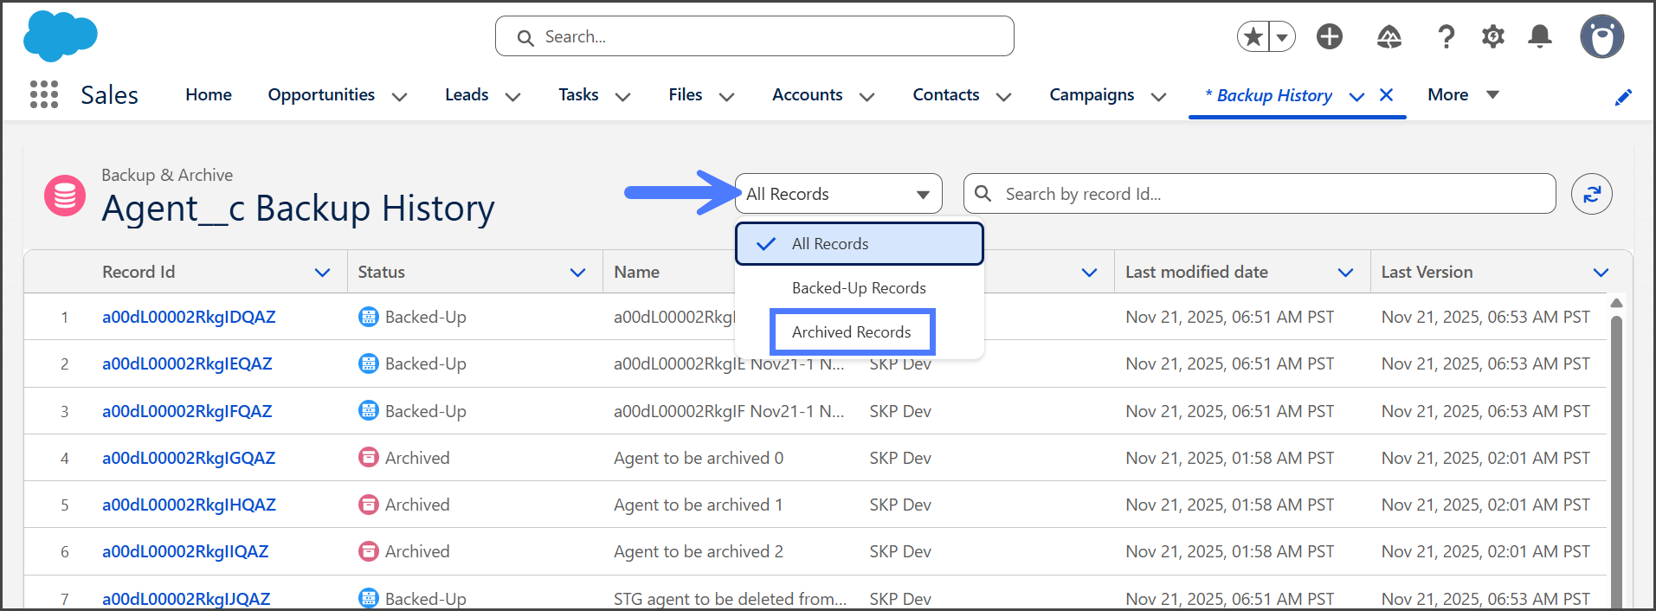1656x611 pixels.
Task: Open the Trailhead guidance icon
Action: (1389, 36)
